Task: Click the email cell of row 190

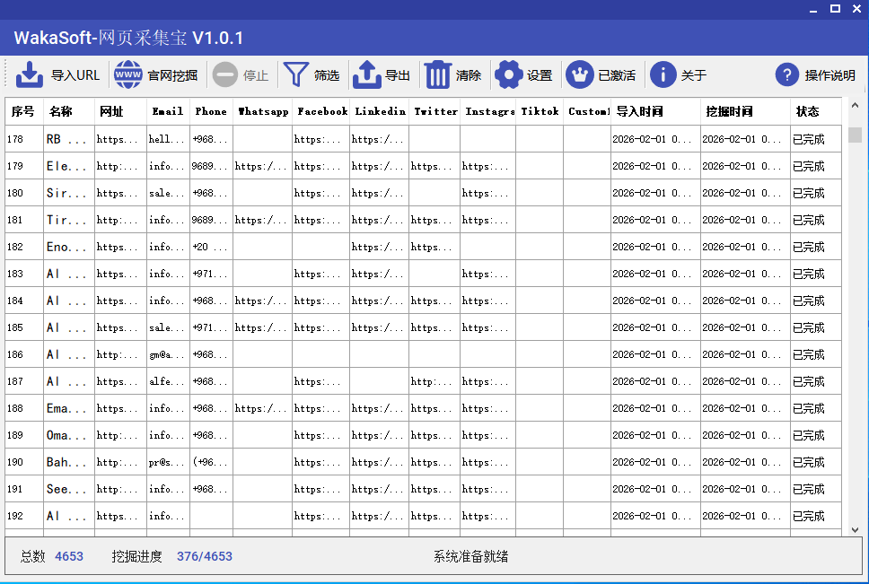Action: (x=168, y=462)
